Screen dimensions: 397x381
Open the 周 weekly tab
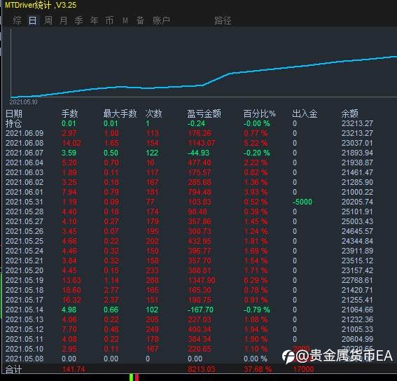(x=48, y=20)
